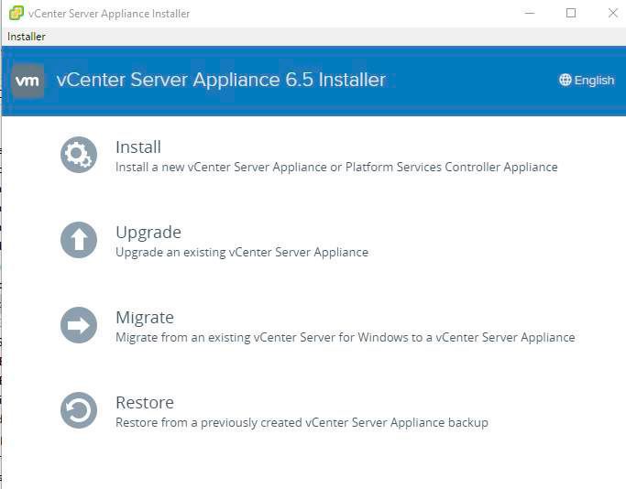Maximize the installer window
The height and width of the screenshot is (489, 626).
571,13
